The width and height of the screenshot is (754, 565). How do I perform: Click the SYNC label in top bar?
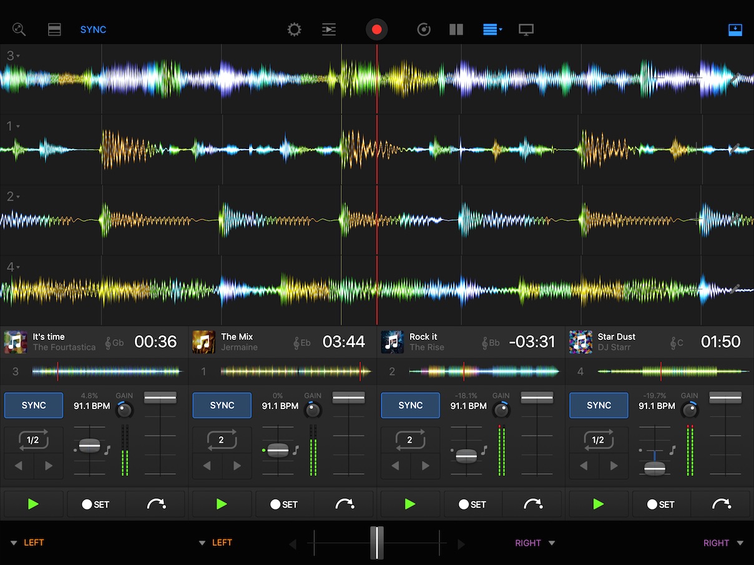point(93,29)
